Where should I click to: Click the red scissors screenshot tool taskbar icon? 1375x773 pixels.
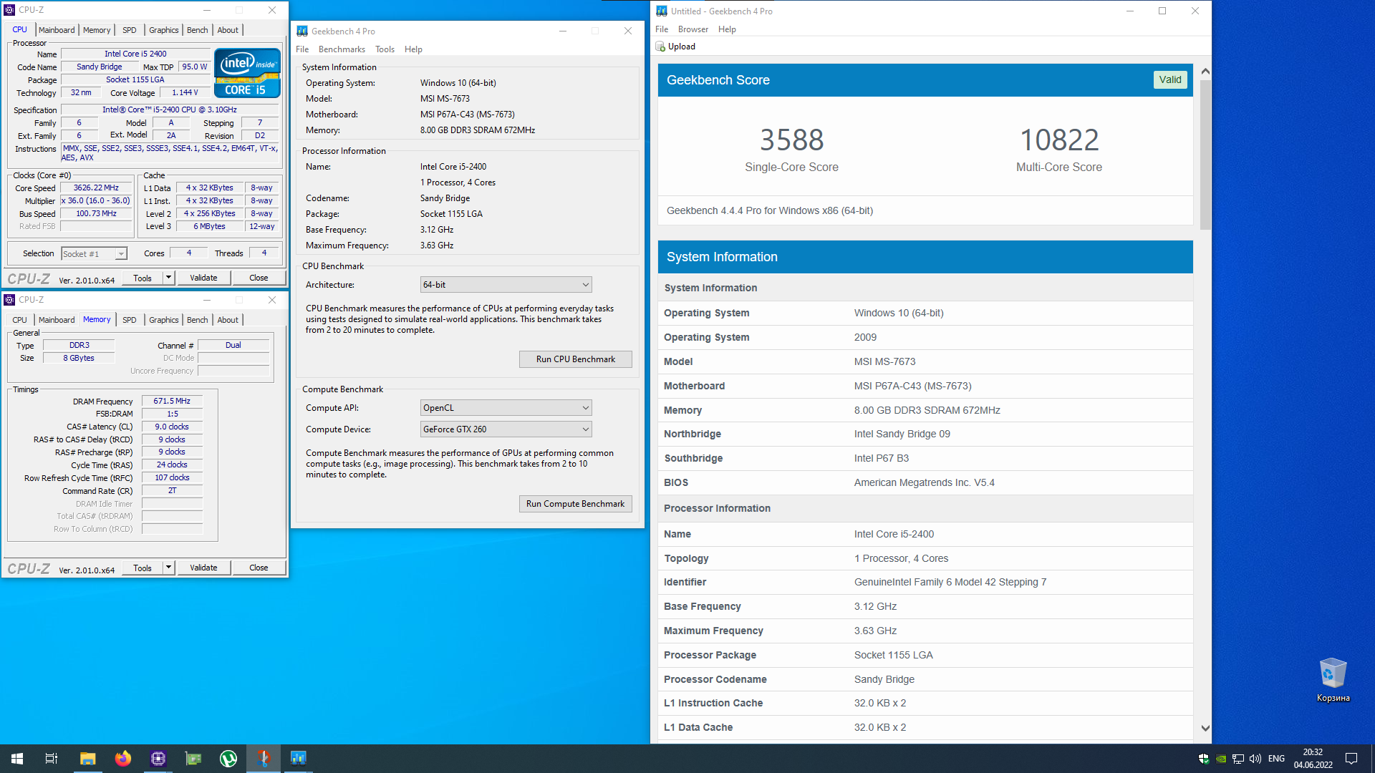coord(264,759)
